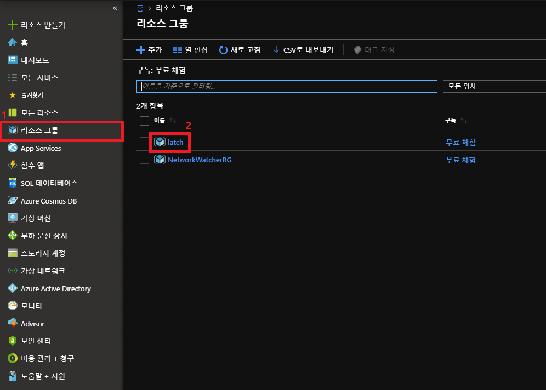Collapse the sidebar with double chevron icon
Viewport: 546px width, 390px height.
[x=115, y=8]
